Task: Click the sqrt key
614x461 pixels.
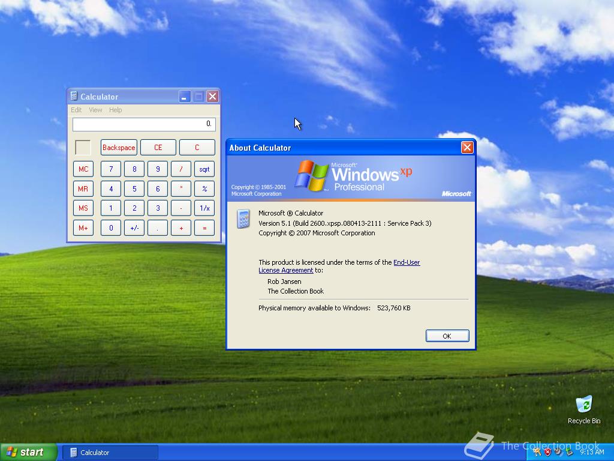Action: click(204, 169)
